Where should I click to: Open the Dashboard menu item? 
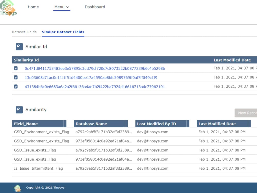click(x=95, y=7)
